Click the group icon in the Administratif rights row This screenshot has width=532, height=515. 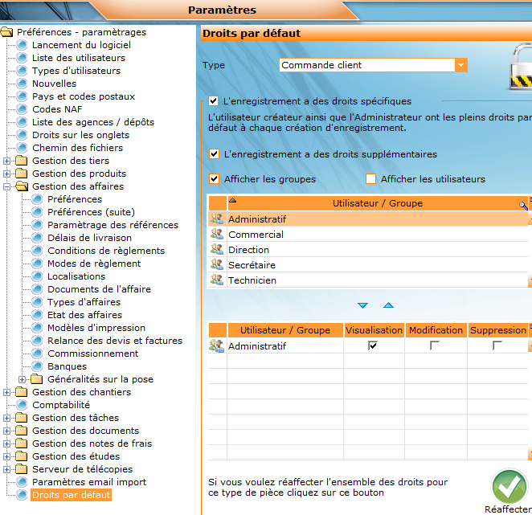pos(217,345)
